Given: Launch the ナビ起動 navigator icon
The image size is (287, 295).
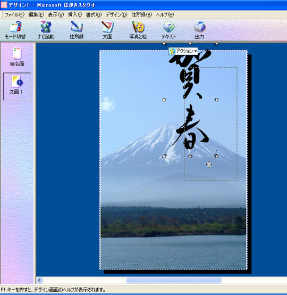Looking at the screenshot, I should (46, 30).
